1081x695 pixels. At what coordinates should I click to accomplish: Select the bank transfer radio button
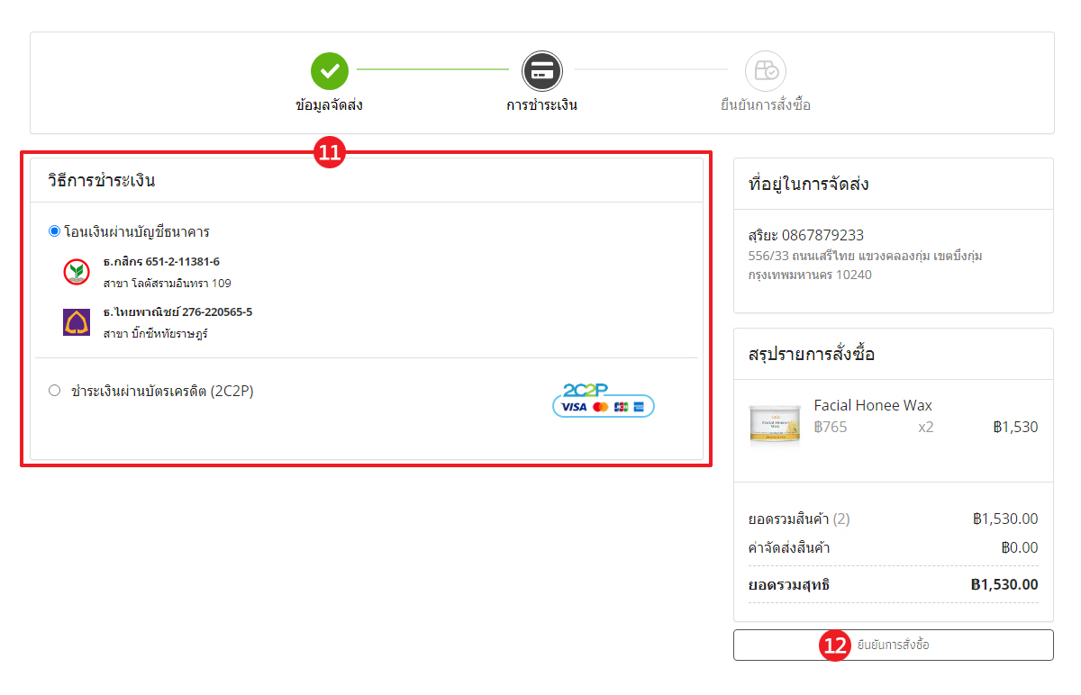(54, 231)
